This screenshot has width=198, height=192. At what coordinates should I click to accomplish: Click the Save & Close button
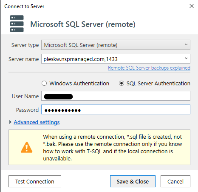[133, 181]
